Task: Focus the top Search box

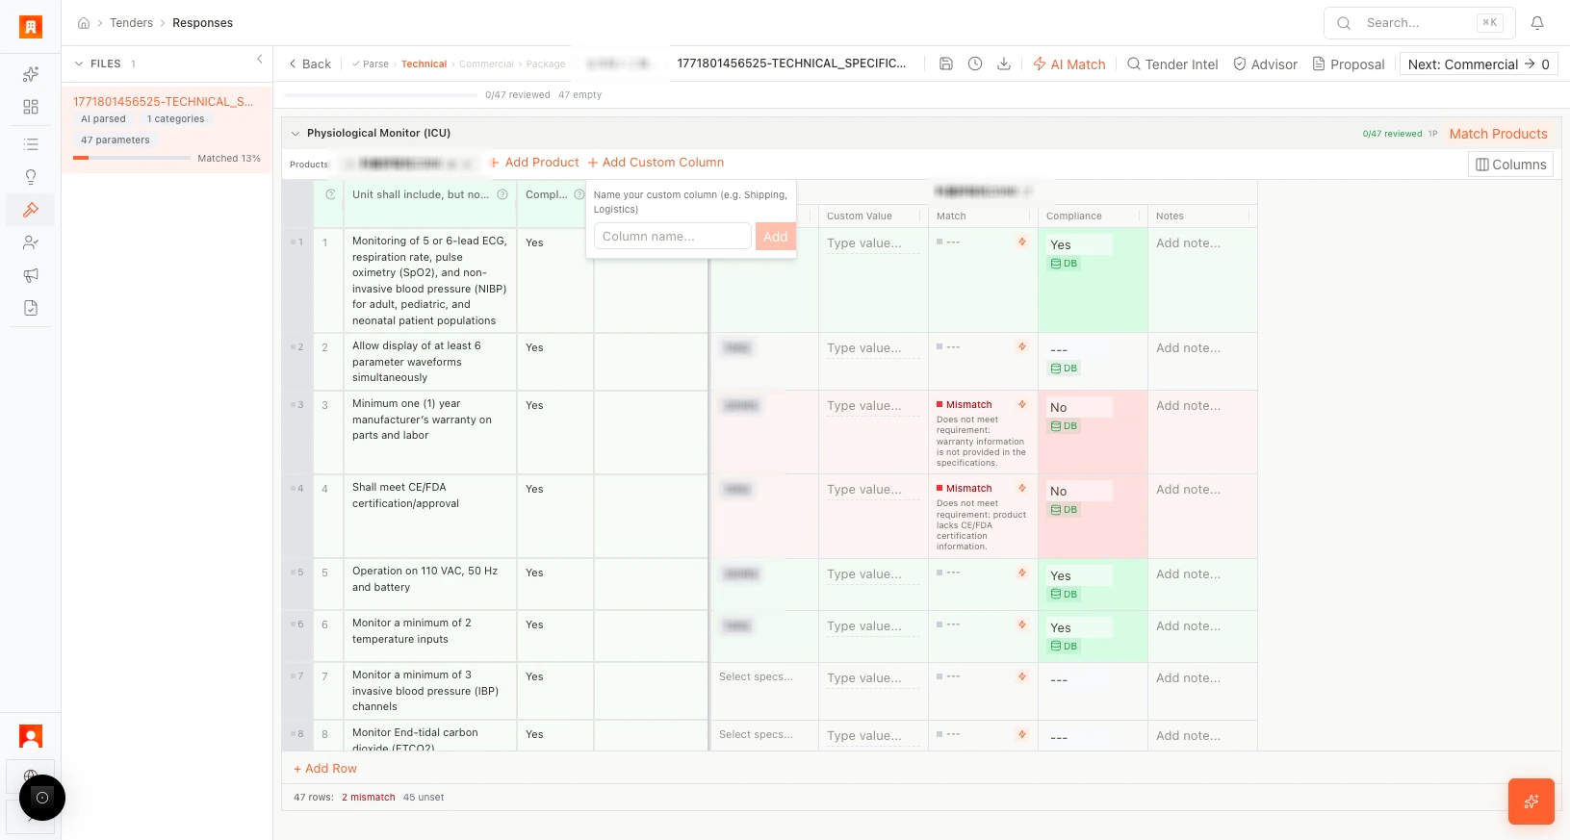Action: pos(1420,23)
